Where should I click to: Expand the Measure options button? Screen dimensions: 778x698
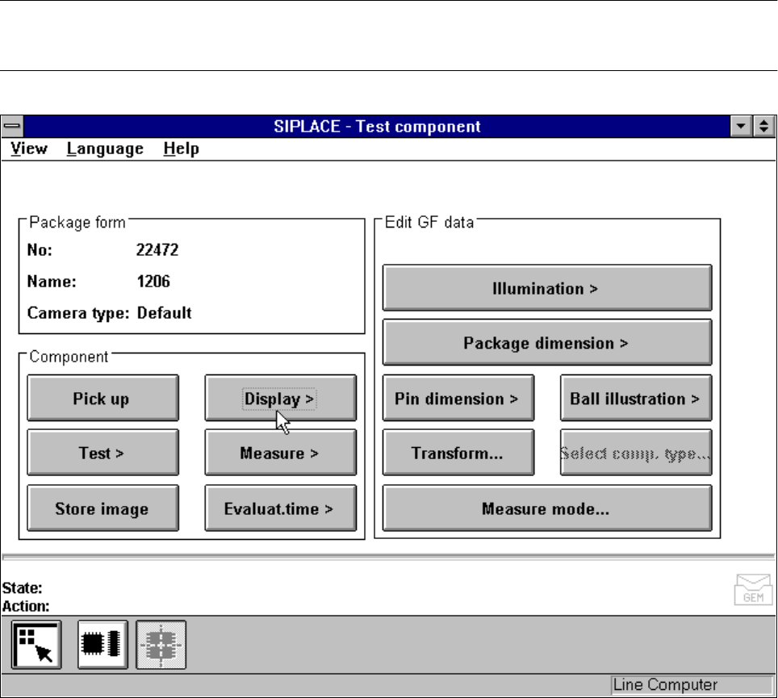280,453
